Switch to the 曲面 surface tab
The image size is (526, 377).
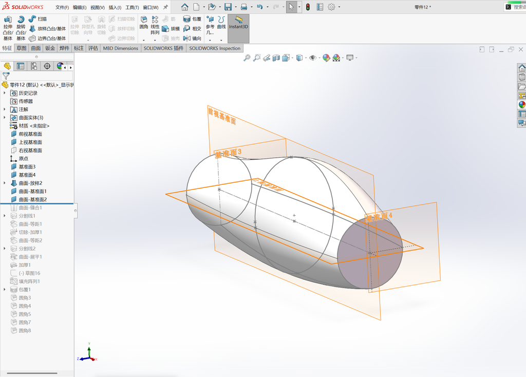click(36, 48)
